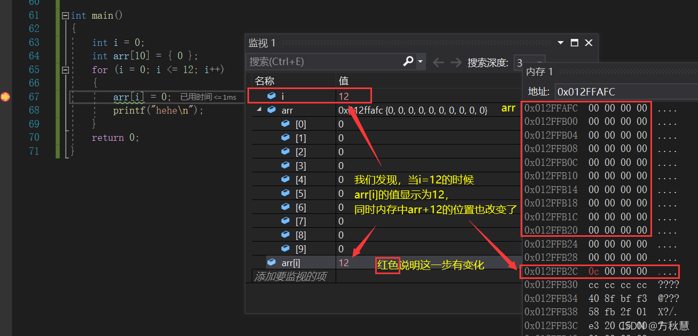The width and height of the screenshot is (698, 336).
Task: Click code line int i = 0;
Action: tap(119, 42)
